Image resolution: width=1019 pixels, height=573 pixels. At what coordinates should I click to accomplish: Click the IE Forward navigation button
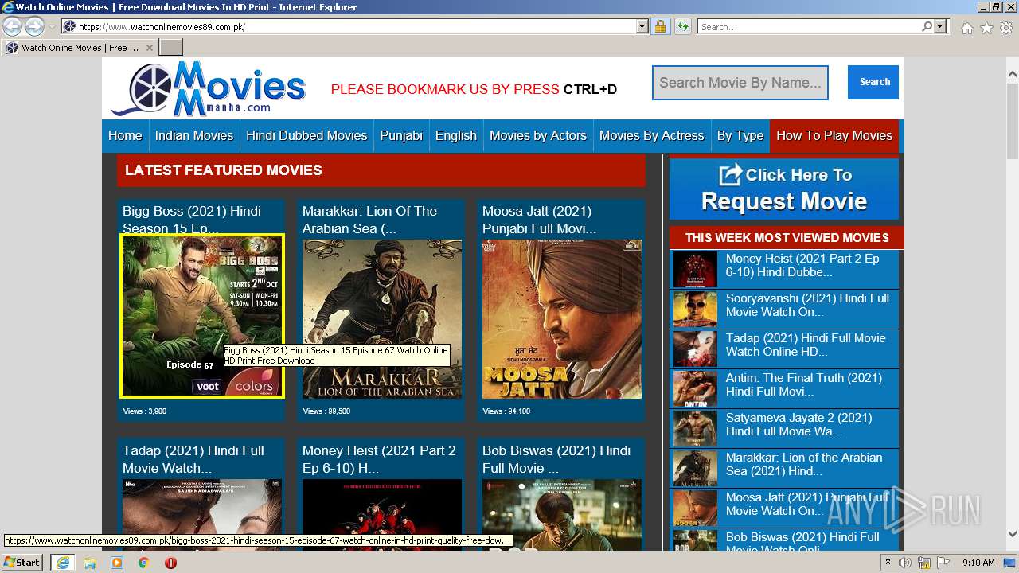pyautogui.click(x=34, y=26)
